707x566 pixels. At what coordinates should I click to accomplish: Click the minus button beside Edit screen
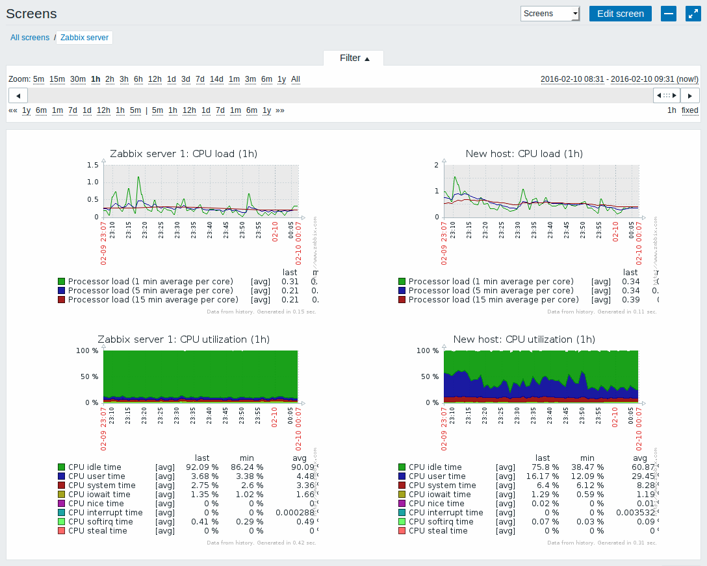(669, 14)
